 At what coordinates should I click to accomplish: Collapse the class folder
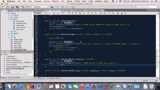pyautogui.click(x=9, y=19)
